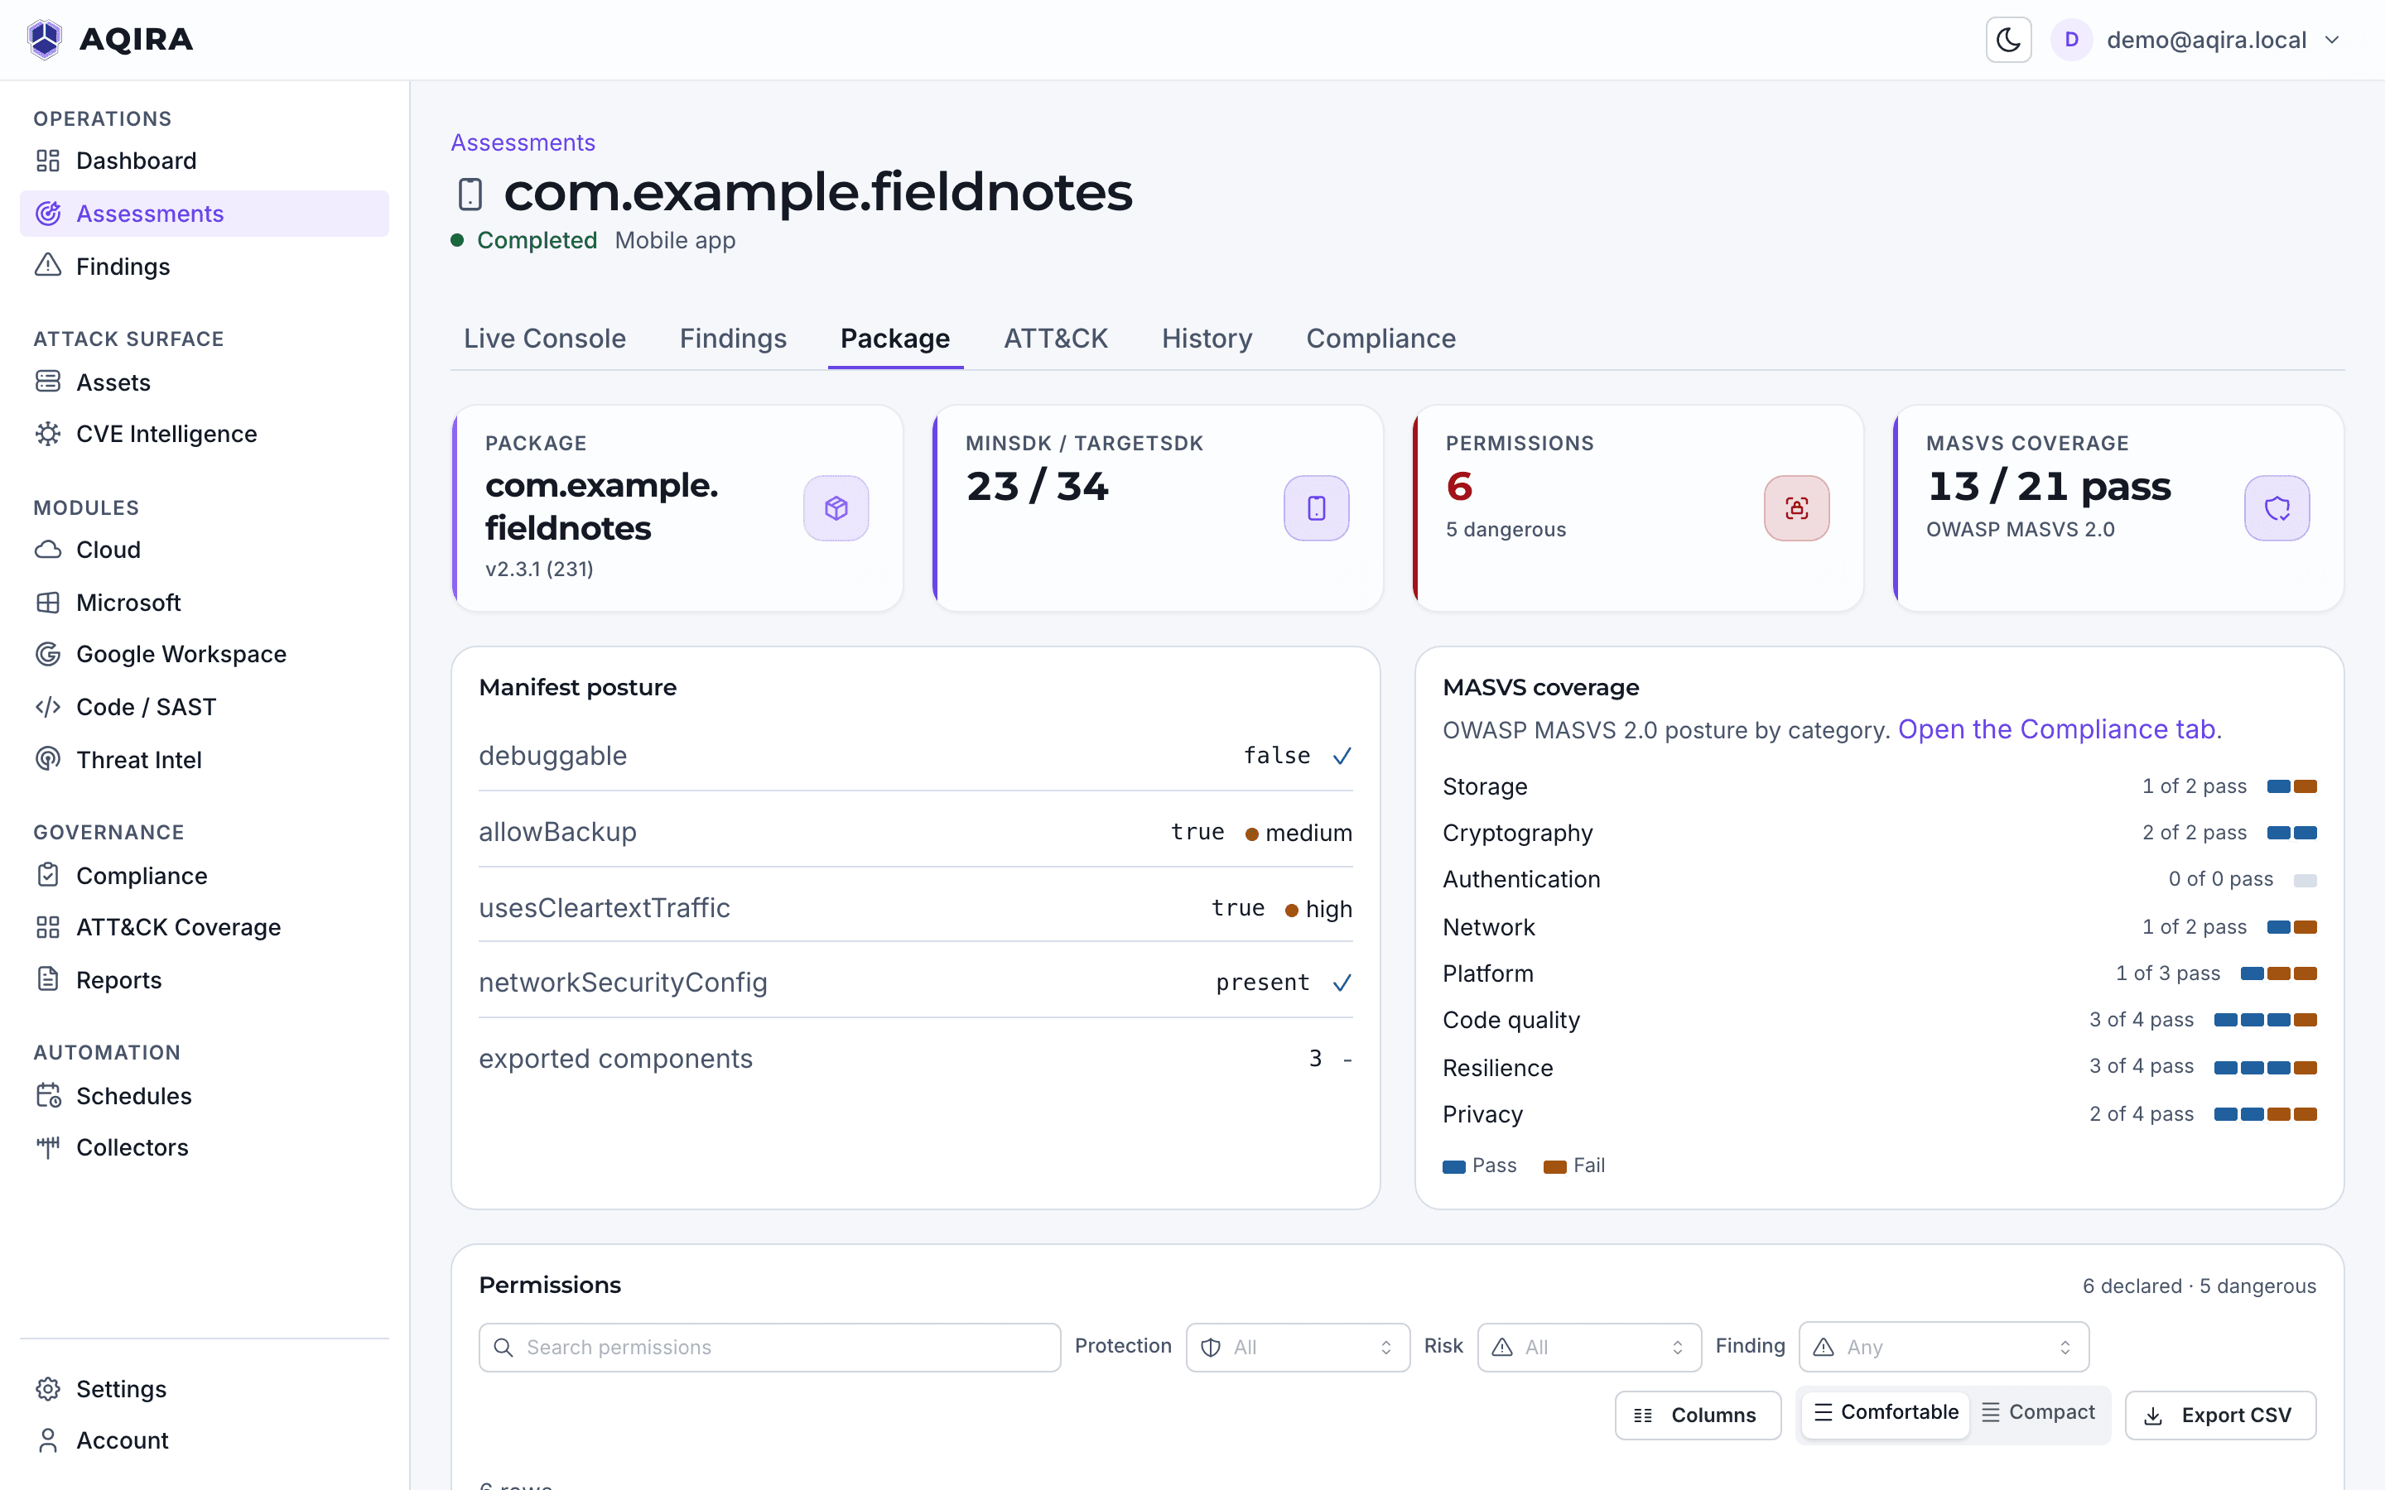Open Settings in the sidebar

(x=204, y=1388)
